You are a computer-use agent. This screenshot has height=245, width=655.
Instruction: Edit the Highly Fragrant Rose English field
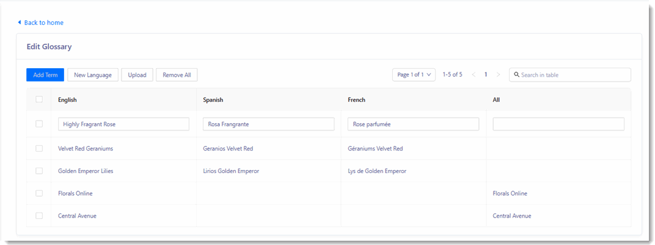tap(123, 124)
